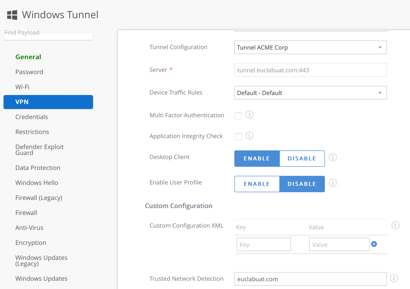Click the Trusted Network Detection info icon
This screenshot has height=289, width=410.
point(394,278)
